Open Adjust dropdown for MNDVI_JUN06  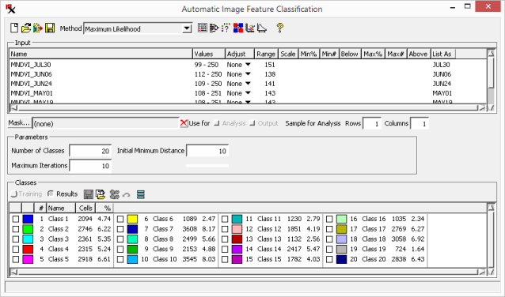248,74
